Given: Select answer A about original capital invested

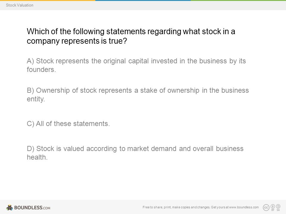Looking at the screenshot, I should point(136,65).
